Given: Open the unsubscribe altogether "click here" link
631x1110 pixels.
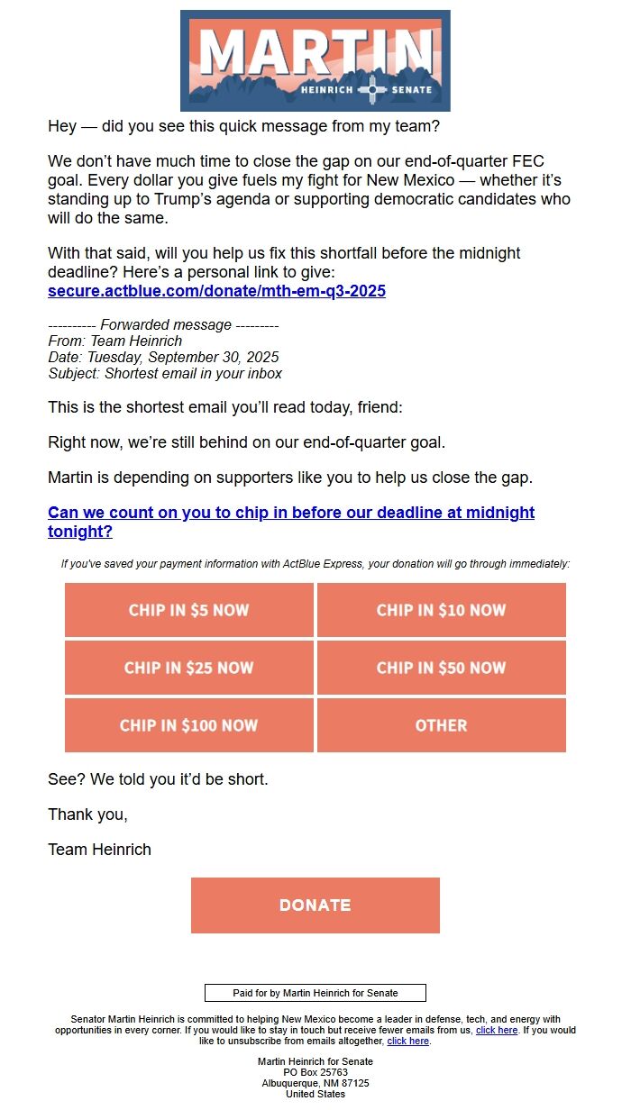Looking at the screenshot, I should [408, 1041].
